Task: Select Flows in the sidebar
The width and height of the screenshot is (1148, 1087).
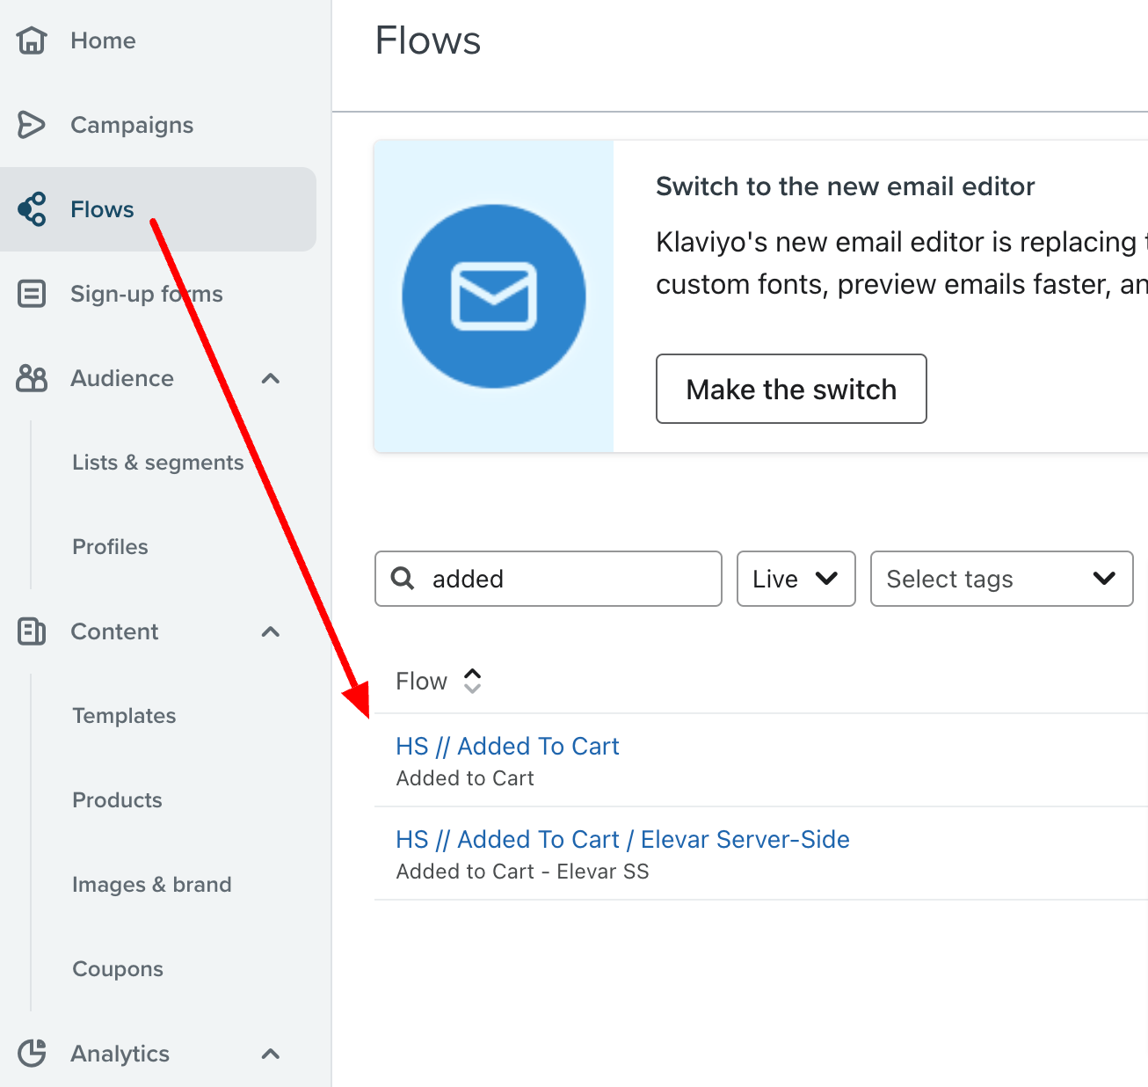Action: [158, 209]
